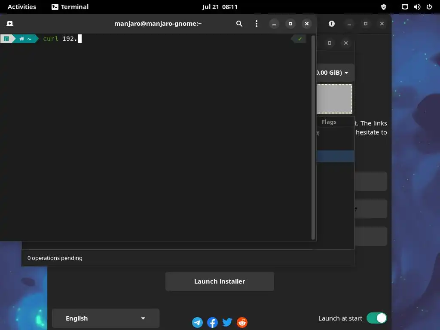Screen dimensions: 440x330
Task: Select the highlighted partition row
Action: [x=335, y=156]
